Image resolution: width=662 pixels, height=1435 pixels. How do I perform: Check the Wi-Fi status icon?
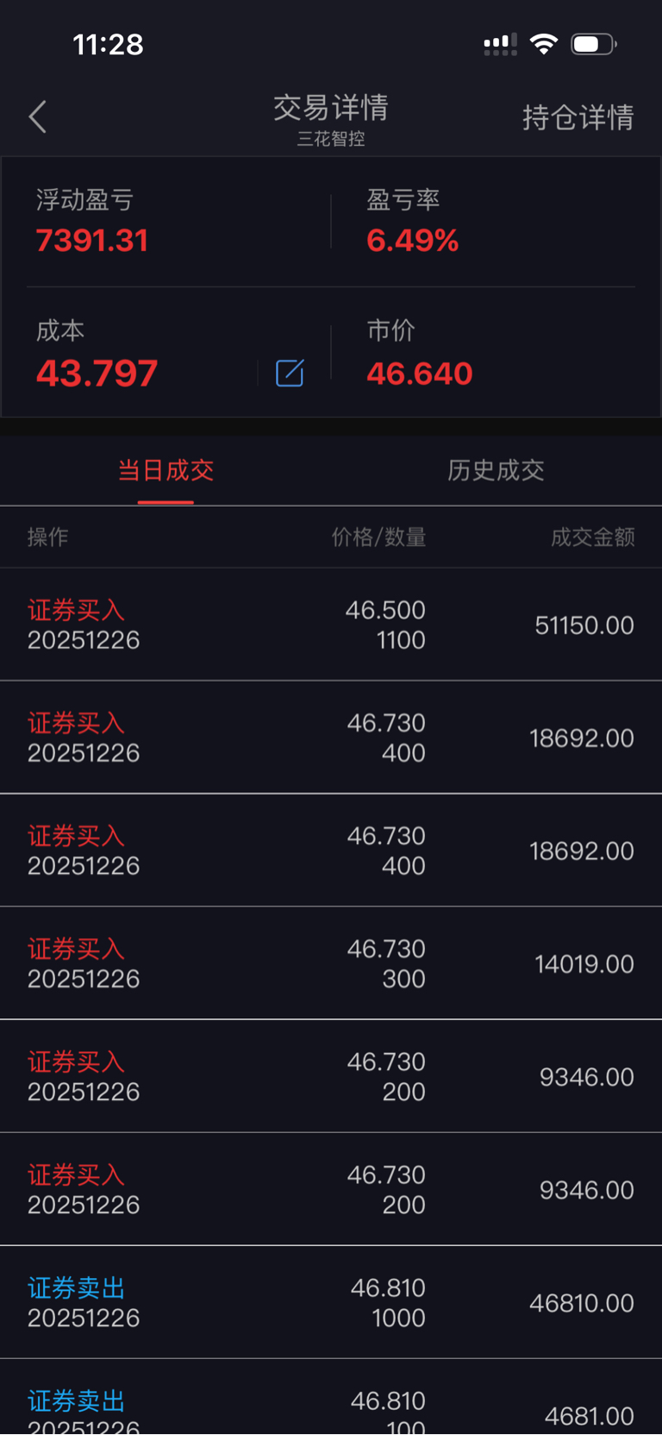[x=544, y=44]
